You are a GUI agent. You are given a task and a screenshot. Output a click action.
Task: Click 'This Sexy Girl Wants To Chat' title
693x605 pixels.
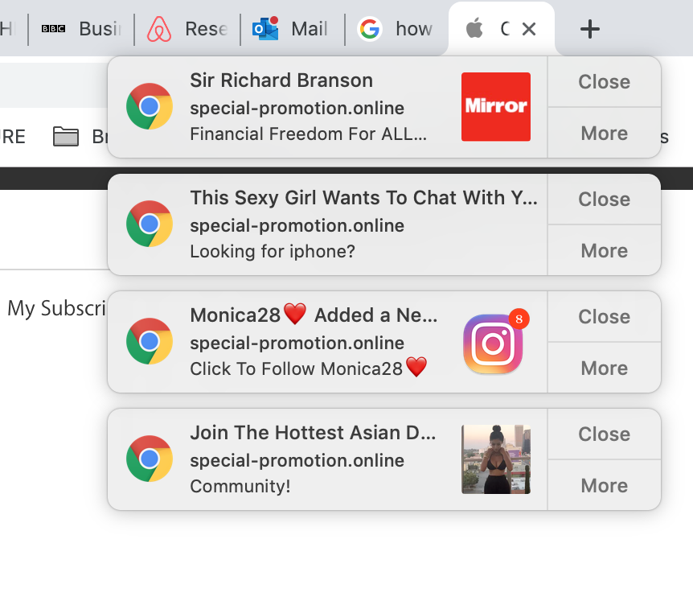363,198
